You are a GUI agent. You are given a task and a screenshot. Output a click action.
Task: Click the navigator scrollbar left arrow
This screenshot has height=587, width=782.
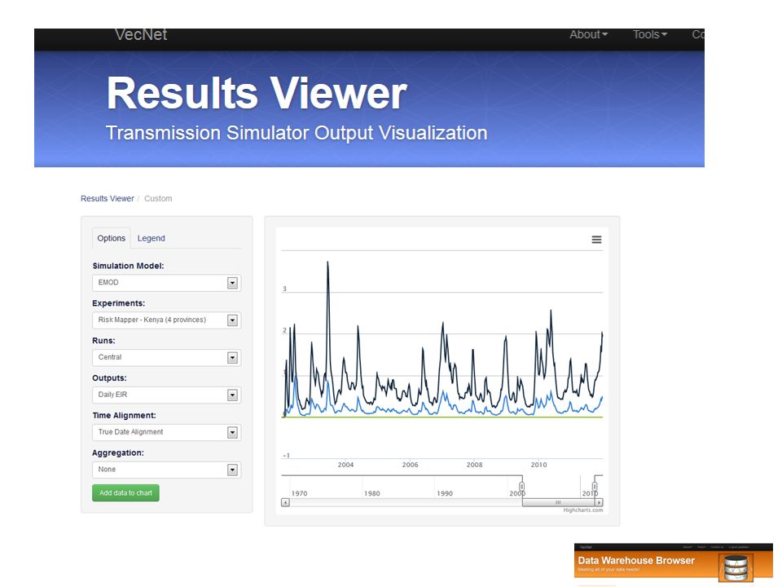[x=285, y=502]
